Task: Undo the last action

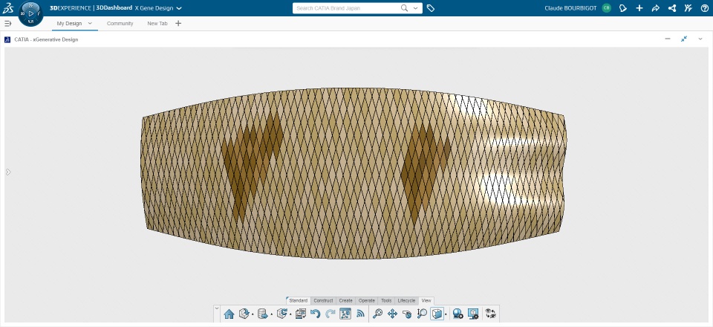Action: (x=315, y=314)
